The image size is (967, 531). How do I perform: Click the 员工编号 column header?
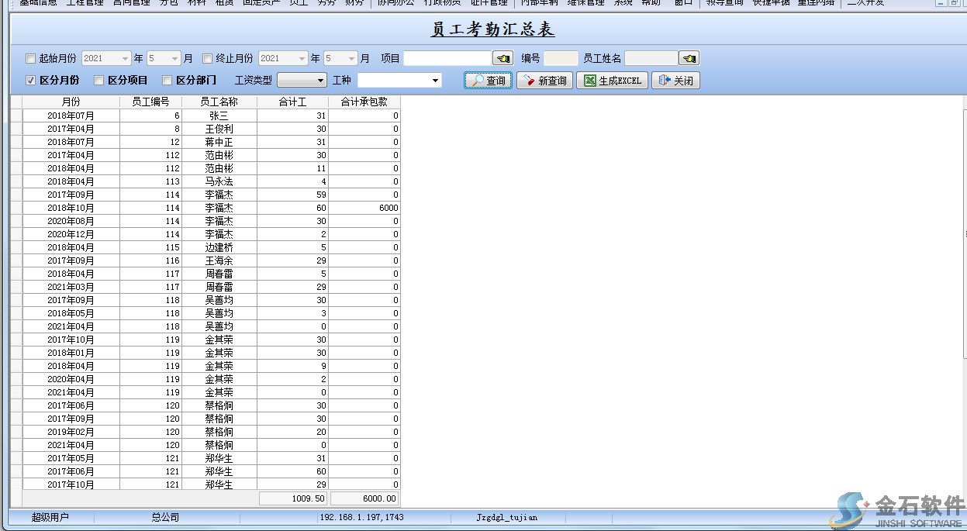click(150, 102)
